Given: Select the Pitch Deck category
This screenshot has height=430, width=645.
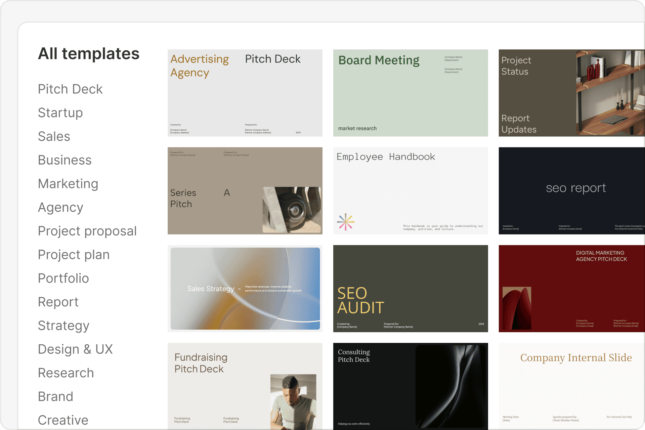Looking at the screenshot, I should 70,89.
